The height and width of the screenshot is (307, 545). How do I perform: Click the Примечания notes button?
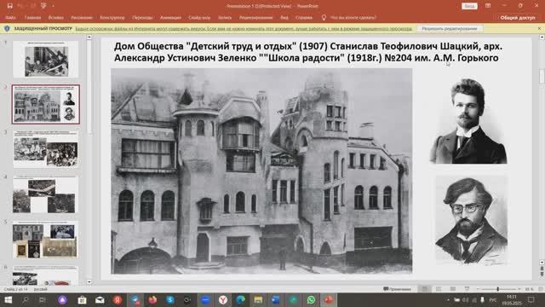(x=397, y=289)
